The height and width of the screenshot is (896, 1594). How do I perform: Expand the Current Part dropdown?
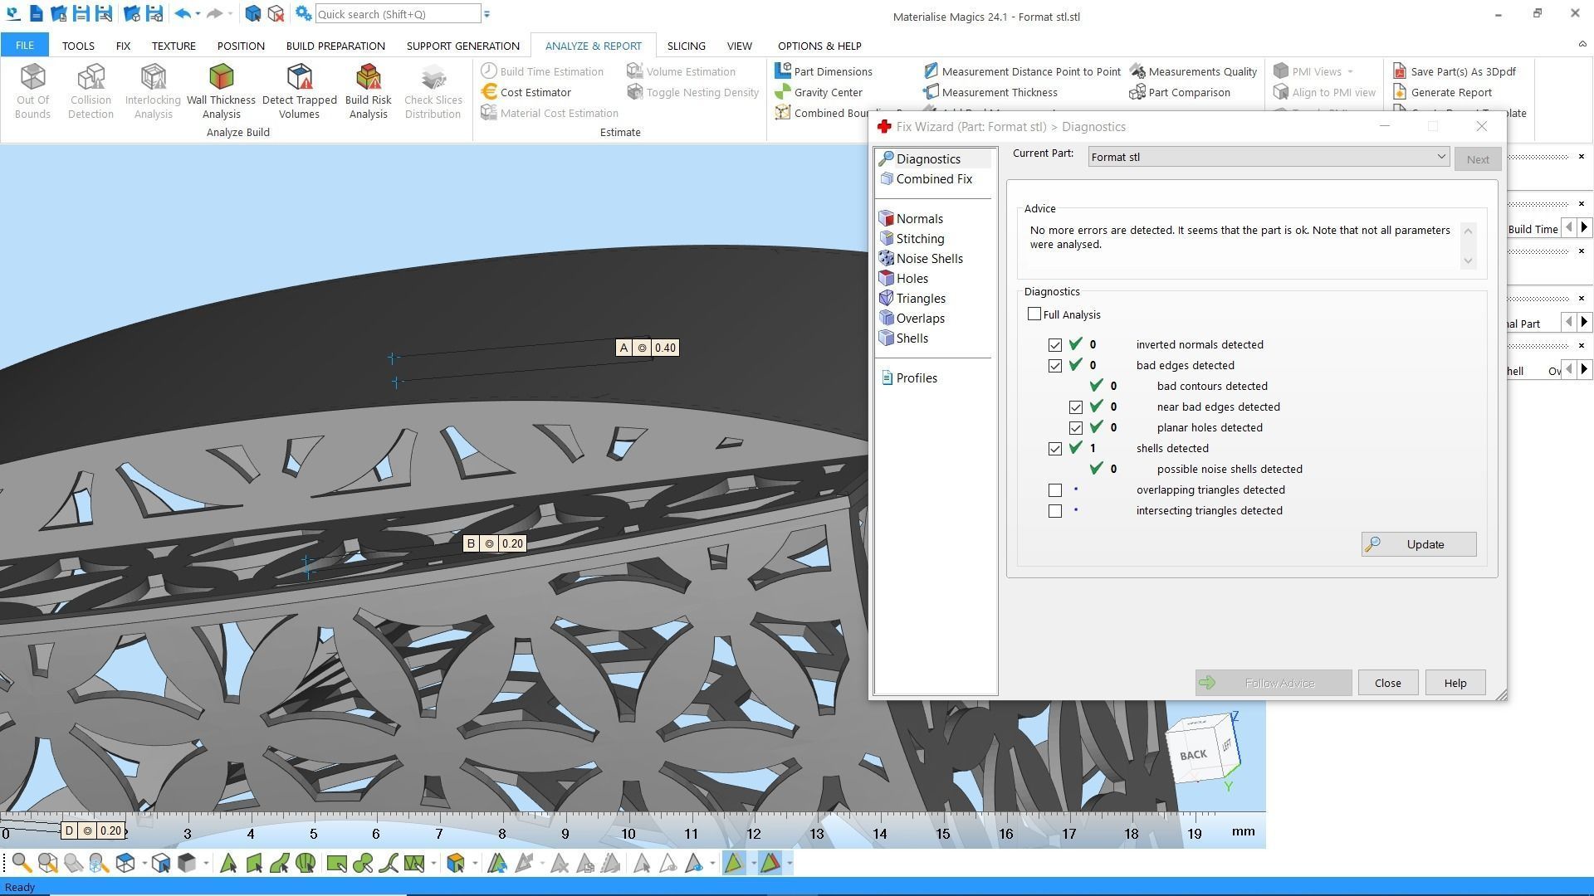coord(1441,157)
